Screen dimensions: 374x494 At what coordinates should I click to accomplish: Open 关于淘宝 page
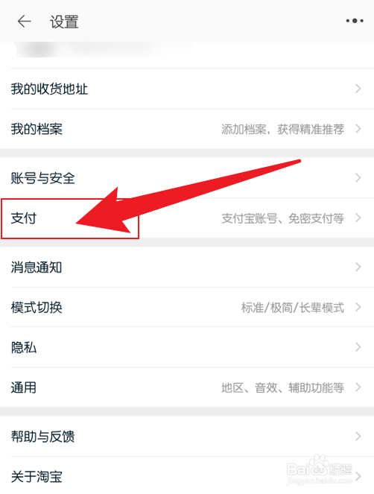click(187, 475)
